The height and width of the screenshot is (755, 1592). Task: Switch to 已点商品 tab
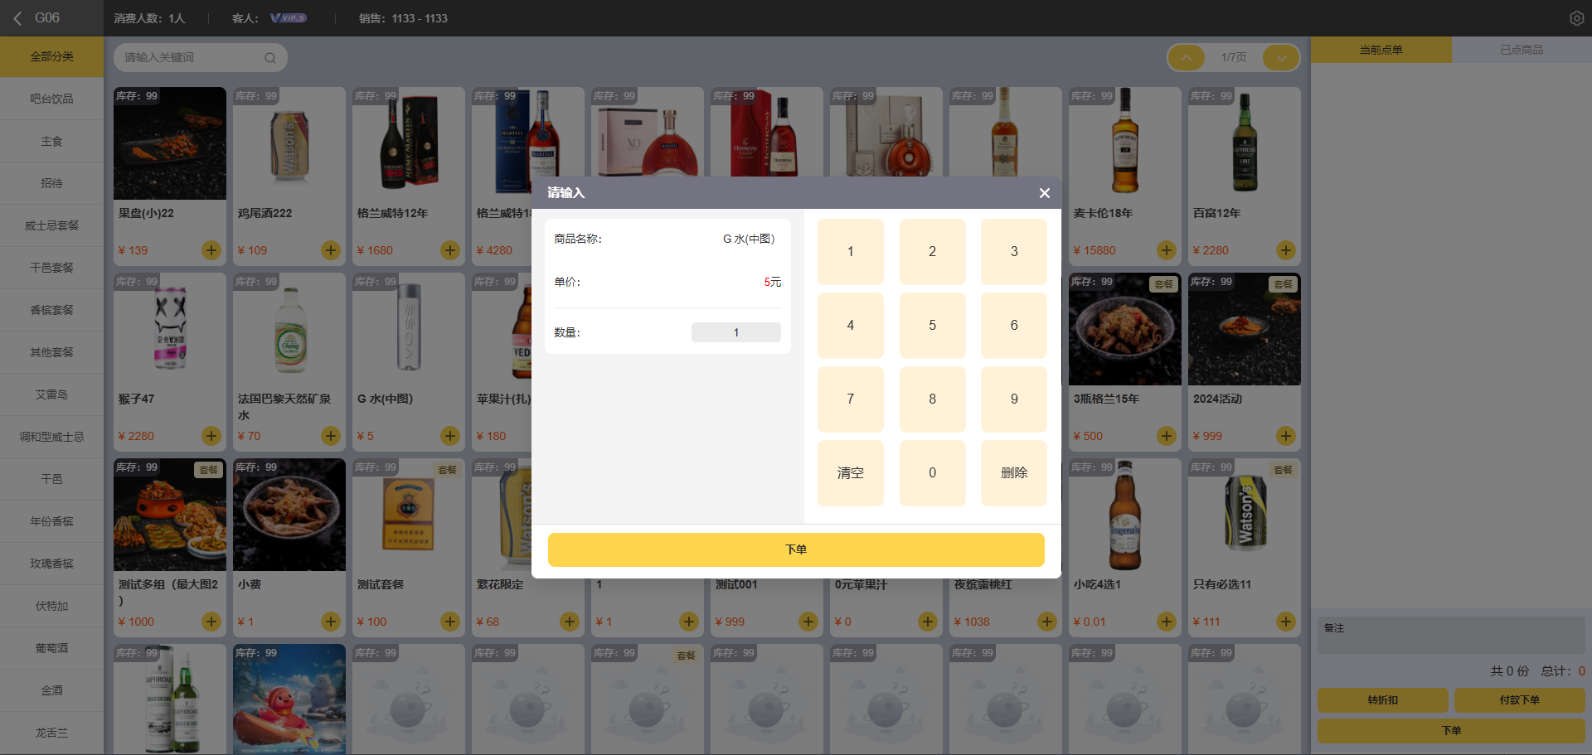[x=1522, y=50]
